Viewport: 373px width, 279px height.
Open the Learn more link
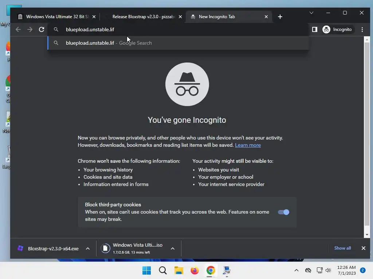click(248, 145)
